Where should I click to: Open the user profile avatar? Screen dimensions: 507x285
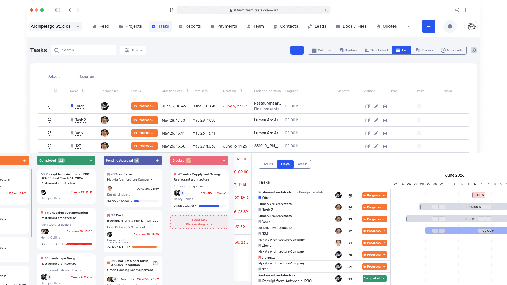[471, 26]
